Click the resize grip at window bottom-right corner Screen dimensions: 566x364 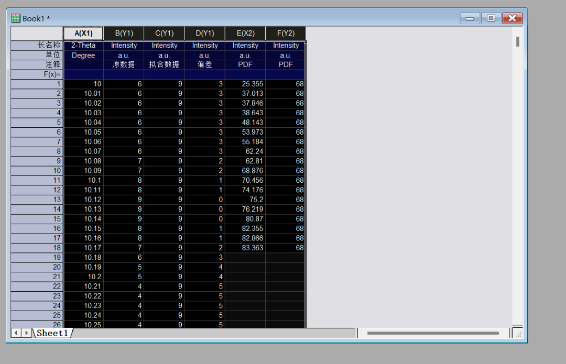(x=518, y=333)
